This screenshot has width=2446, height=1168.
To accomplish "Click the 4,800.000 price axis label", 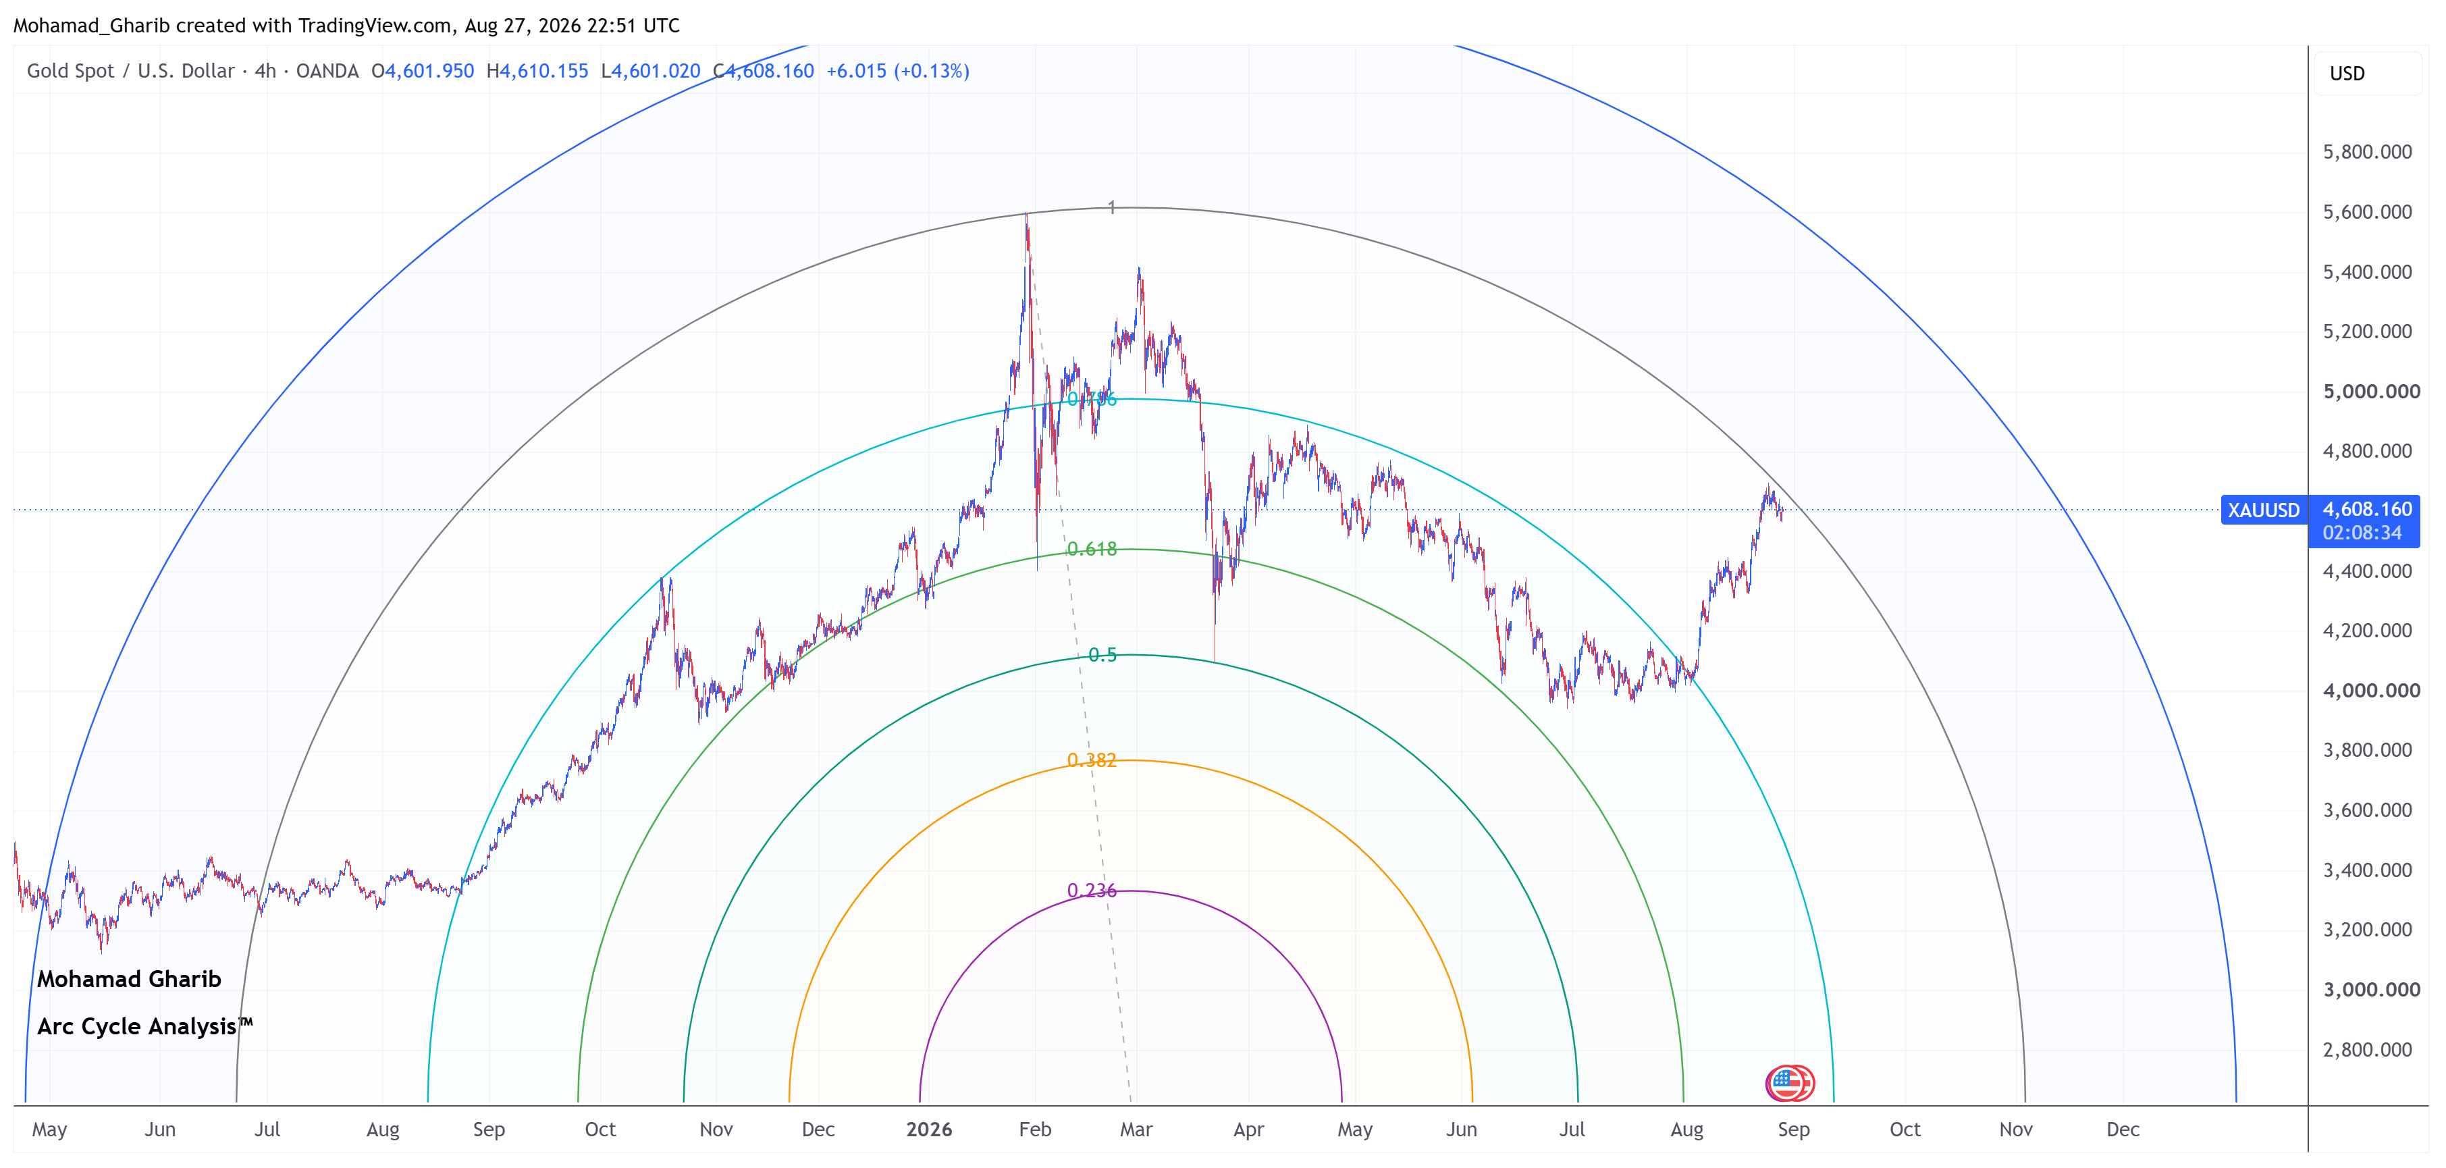I will point(2367,451).
